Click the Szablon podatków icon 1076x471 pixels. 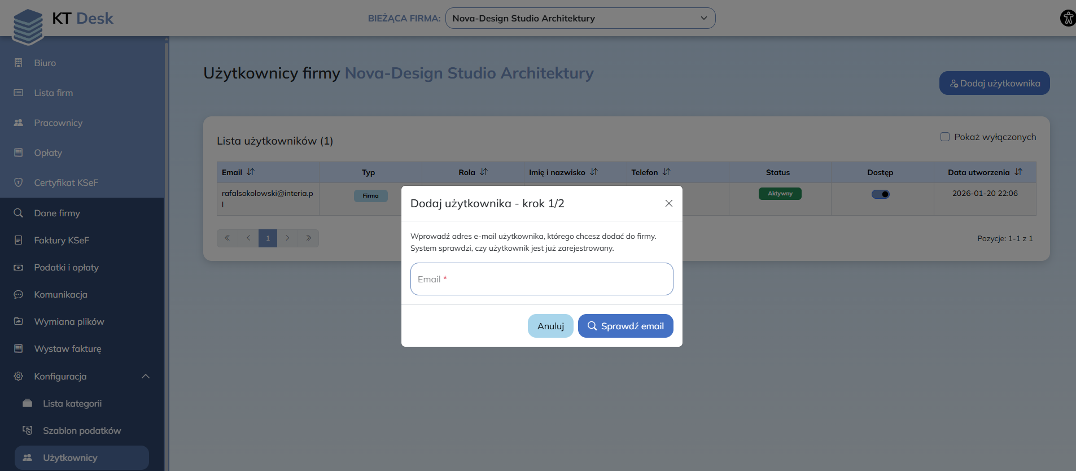[27, 430]
